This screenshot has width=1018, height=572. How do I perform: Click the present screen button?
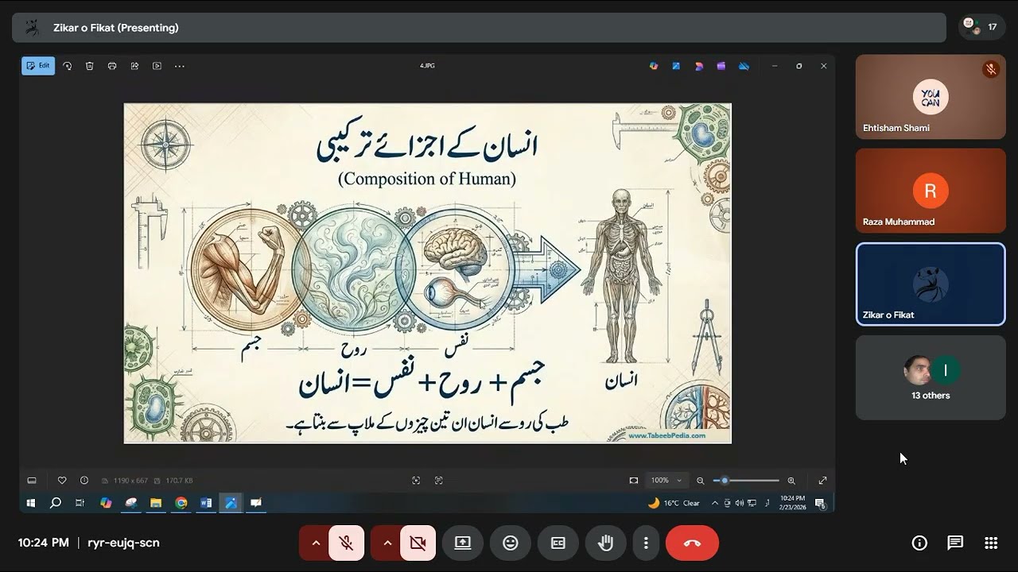(x=463, y=543)
